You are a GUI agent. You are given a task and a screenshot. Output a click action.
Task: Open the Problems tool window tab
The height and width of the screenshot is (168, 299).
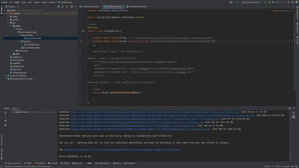pos(40,163)
